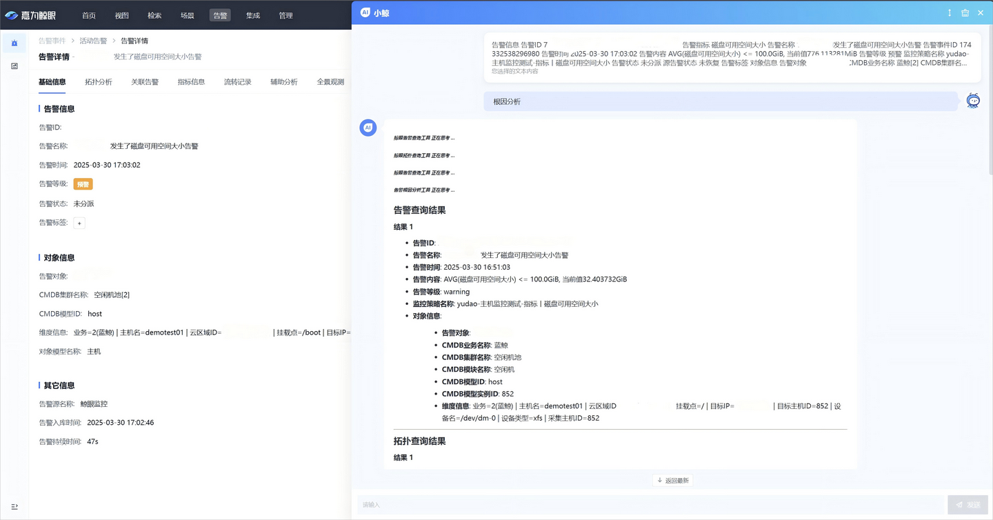Open the 管理 menu
Screen dimensions: 993x520
[285, 15]
